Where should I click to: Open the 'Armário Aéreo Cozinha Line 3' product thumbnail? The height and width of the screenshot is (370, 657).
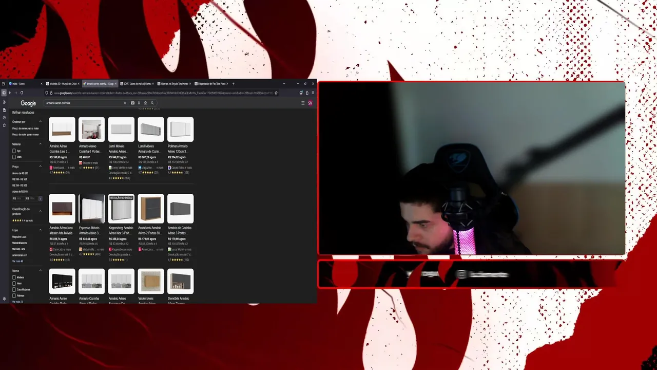coord(62,129)
